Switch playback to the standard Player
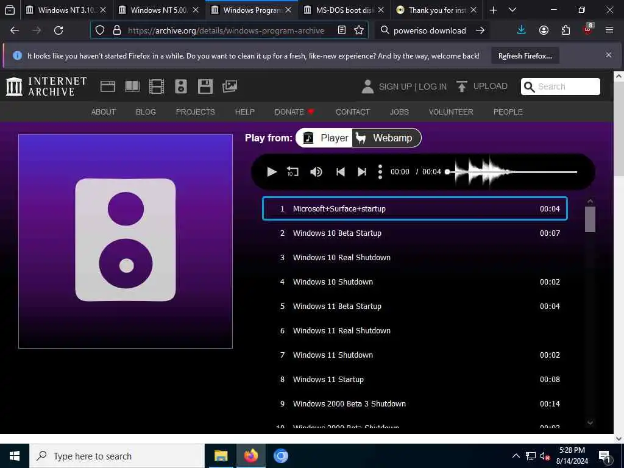624x468 pixels. coord(325,138)
